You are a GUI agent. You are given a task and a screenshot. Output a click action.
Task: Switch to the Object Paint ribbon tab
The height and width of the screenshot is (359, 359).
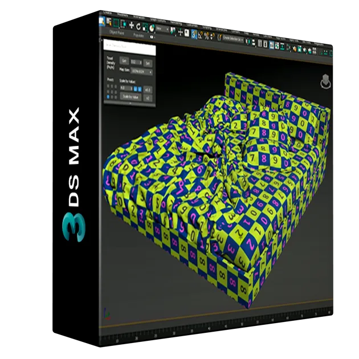117,32
